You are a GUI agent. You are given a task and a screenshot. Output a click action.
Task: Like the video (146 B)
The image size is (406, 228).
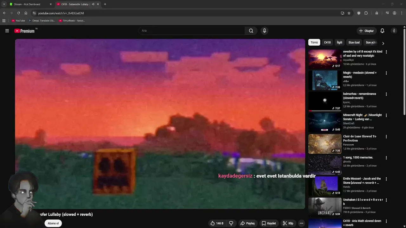(217, 223)
